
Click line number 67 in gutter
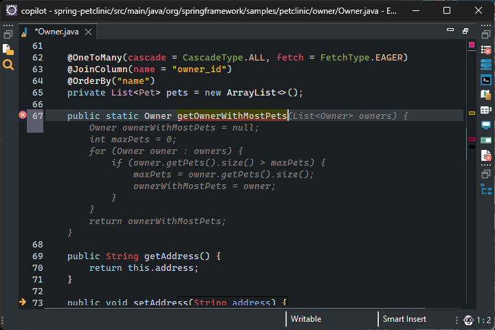38,116
